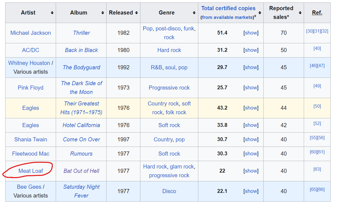The width and height of the screenshot is (337, 206).
Task: Open the post-disco genre link
Action: tap(168, 28)
